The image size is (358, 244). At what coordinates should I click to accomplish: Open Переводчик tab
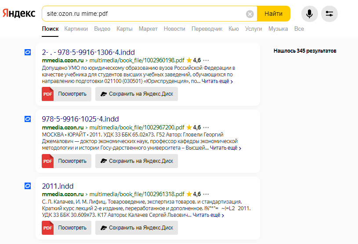click(x=207, y=29)
